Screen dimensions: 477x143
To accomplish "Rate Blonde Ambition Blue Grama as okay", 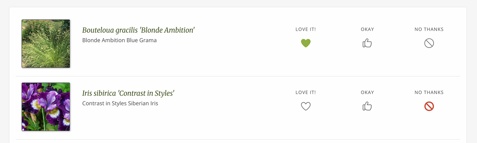I will pos(367,43).
